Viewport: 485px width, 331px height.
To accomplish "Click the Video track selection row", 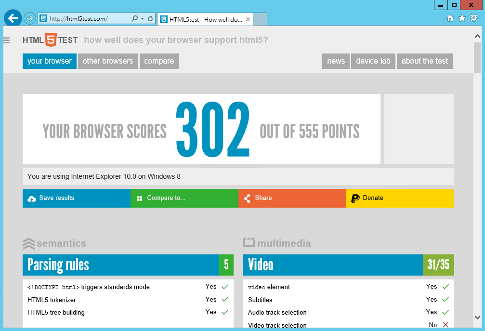I will [349, 325].
